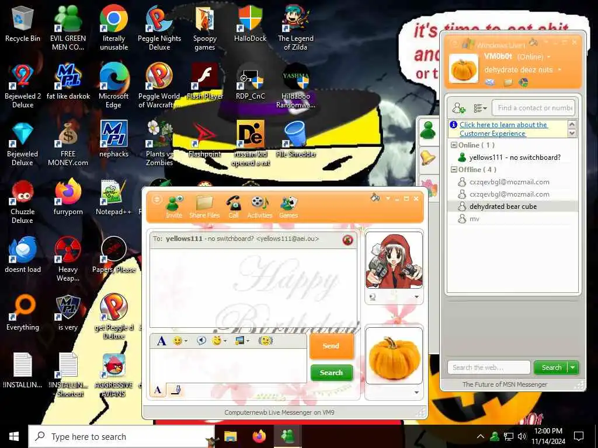Viewport: 598px width, 448px height.
Task: Click the color scheme paintbrush in chat window
Action: [376, 198]
